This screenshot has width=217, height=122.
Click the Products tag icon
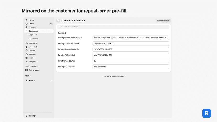(26, 27)
